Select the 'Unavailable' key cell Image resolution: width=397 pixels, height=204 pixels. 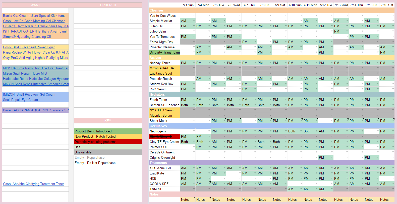(x=108, y=152)
